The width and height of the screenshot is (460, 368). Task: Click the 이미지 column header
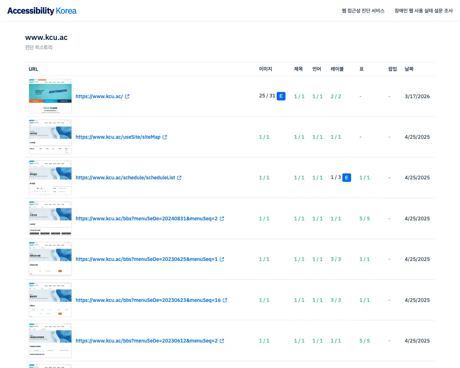[x=266, y=69]
